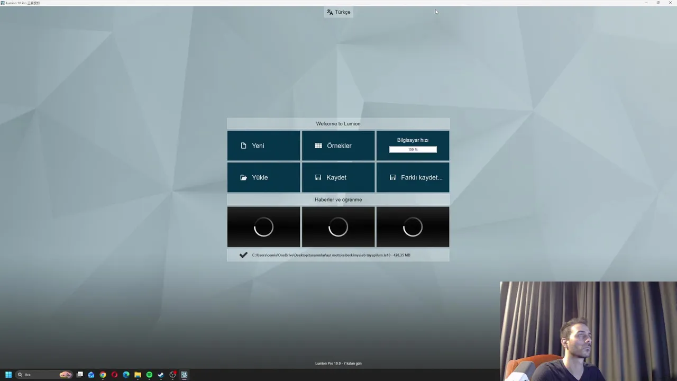Click the Lumion Pro 10.0 license text
This screenshot has height=381, width=677.
click(338, 364)
